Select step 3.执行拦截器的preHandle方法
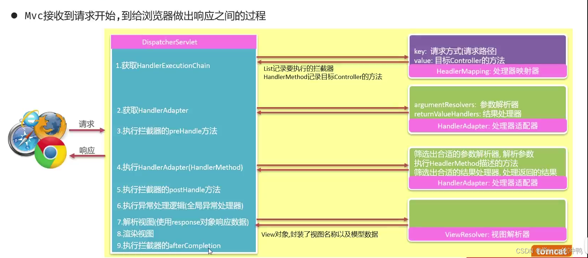The width and height of the screenshot is (588, 258). click(x=167, y=131)
